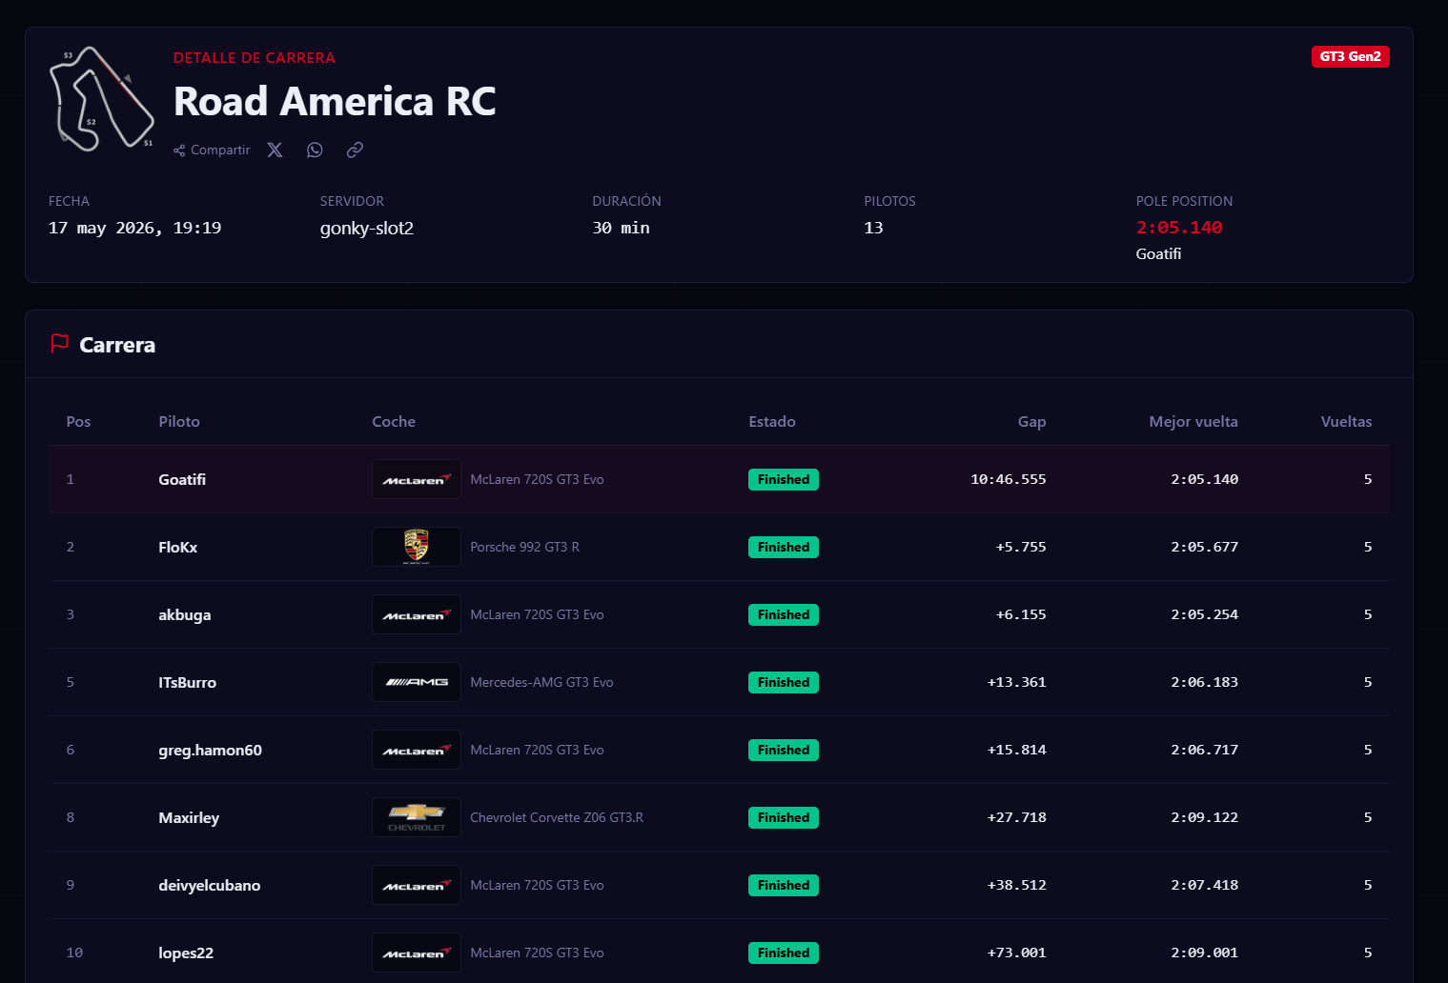The width and height of the screenshot is (1448, 983).
Task: Open driver akbuga's entry
Action: click(185, 615)
